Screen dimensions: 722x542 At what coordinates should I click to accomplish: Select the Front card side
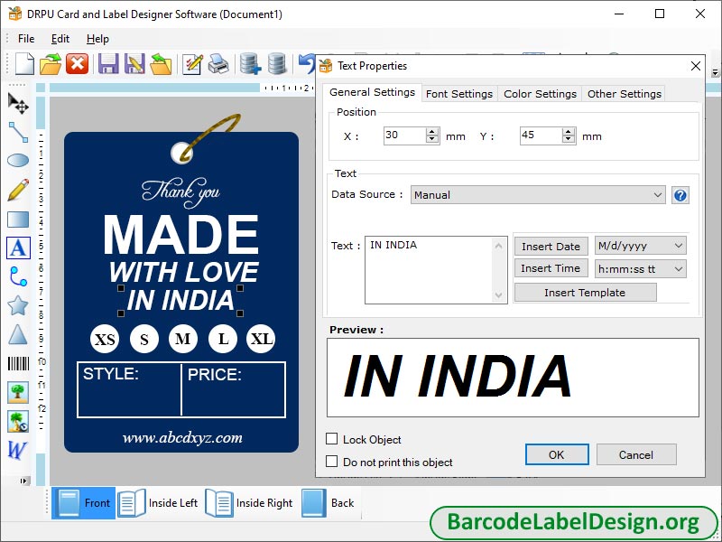83,503
